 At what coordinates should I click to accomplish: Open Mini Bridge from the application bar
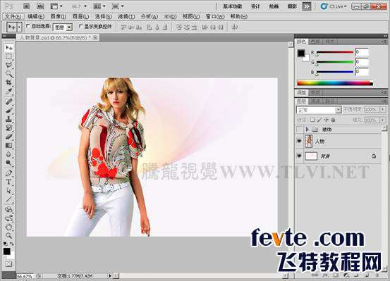40,6
